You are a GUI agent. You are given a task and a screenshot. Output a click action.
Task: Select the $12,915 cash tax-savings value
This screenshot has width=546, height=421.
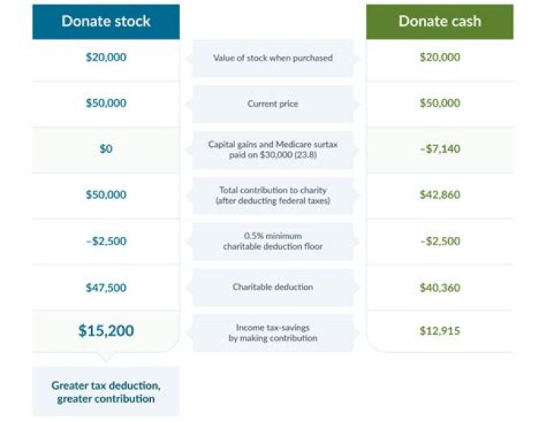[440, 331]
